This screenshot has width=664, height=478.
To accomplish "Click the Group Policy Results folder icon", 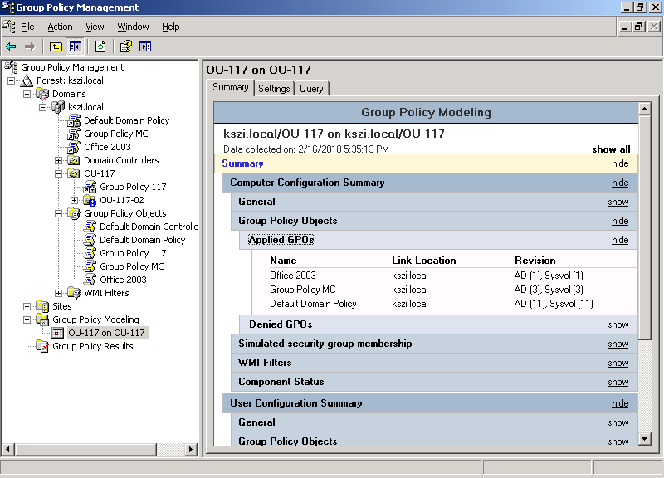I will (x=42, y=346).
